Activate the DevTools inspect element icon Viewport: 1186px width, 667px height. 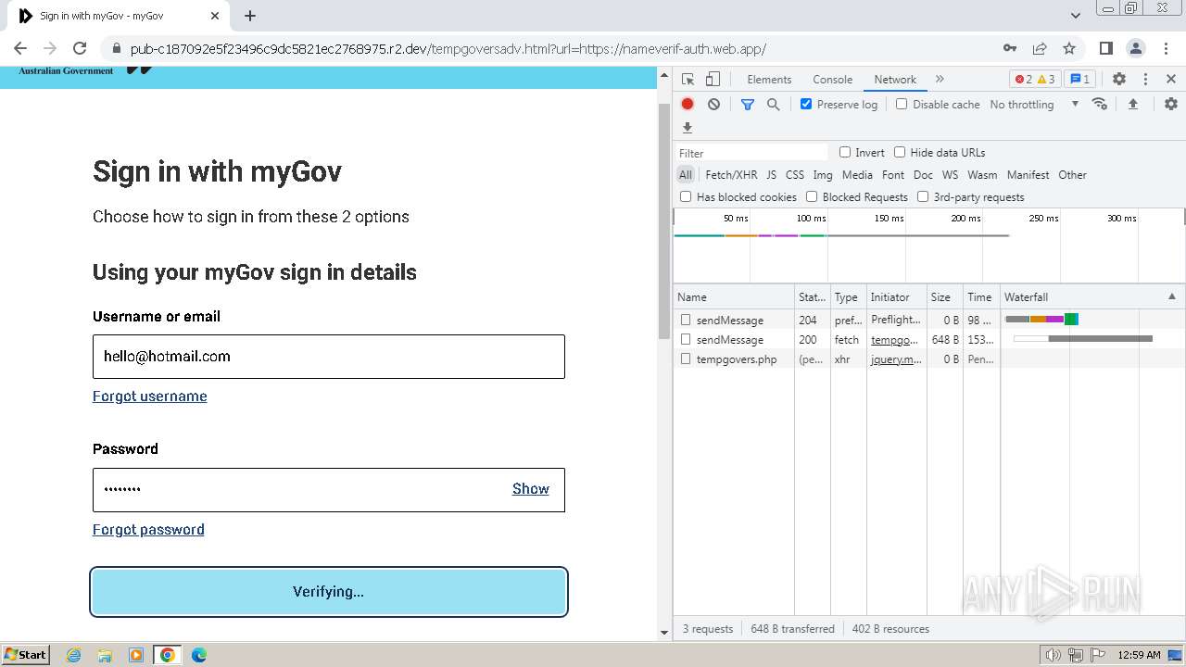click(x=688, y=80)
